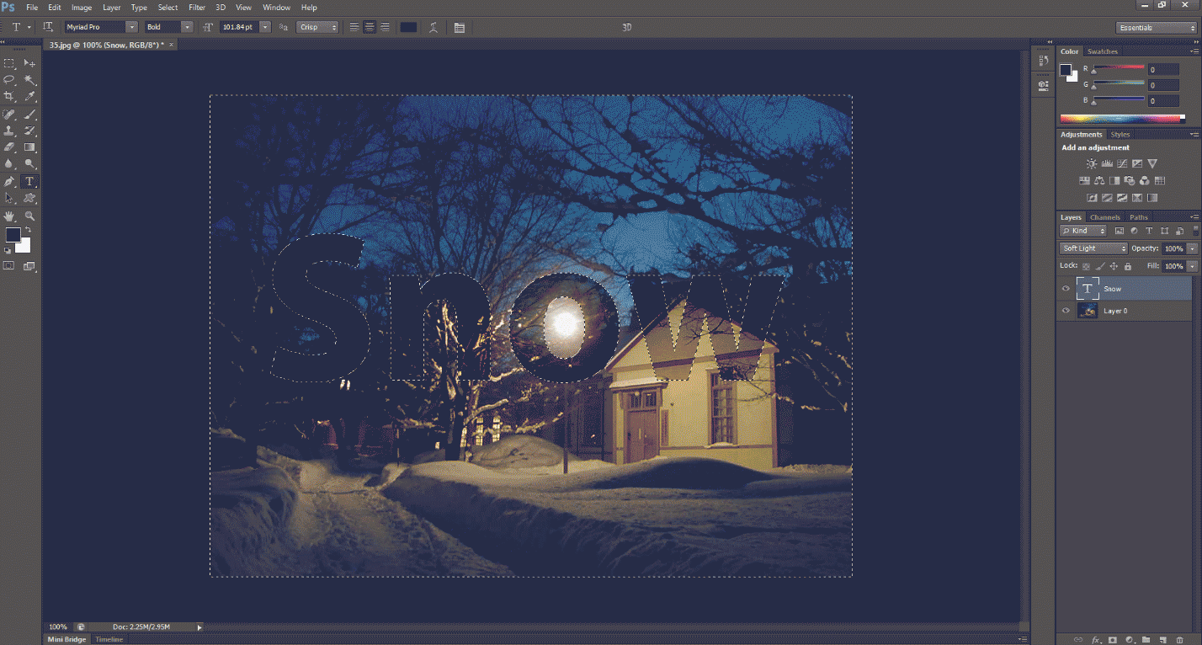The height and width of the screenshot is (645, 1202).
Task: Center the text alignment
Action: point(370,27)
